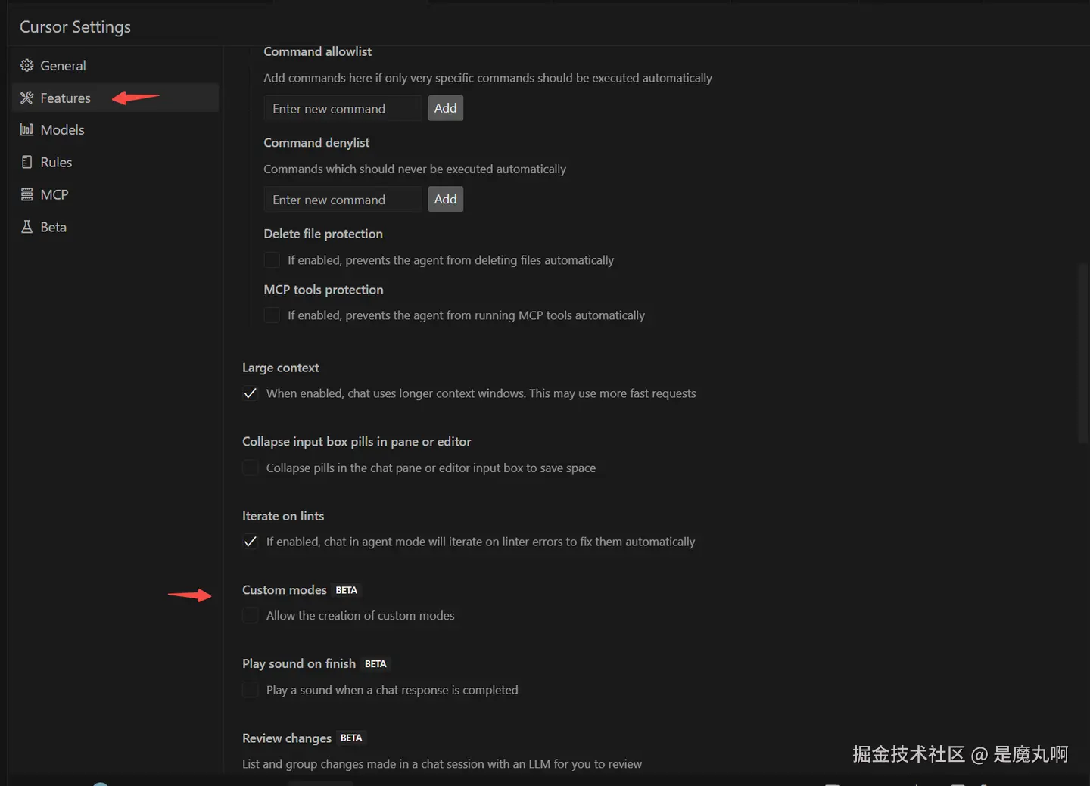
Task: Click the Review changes heading
Action: pyautogui.click(x=287, y=738)
